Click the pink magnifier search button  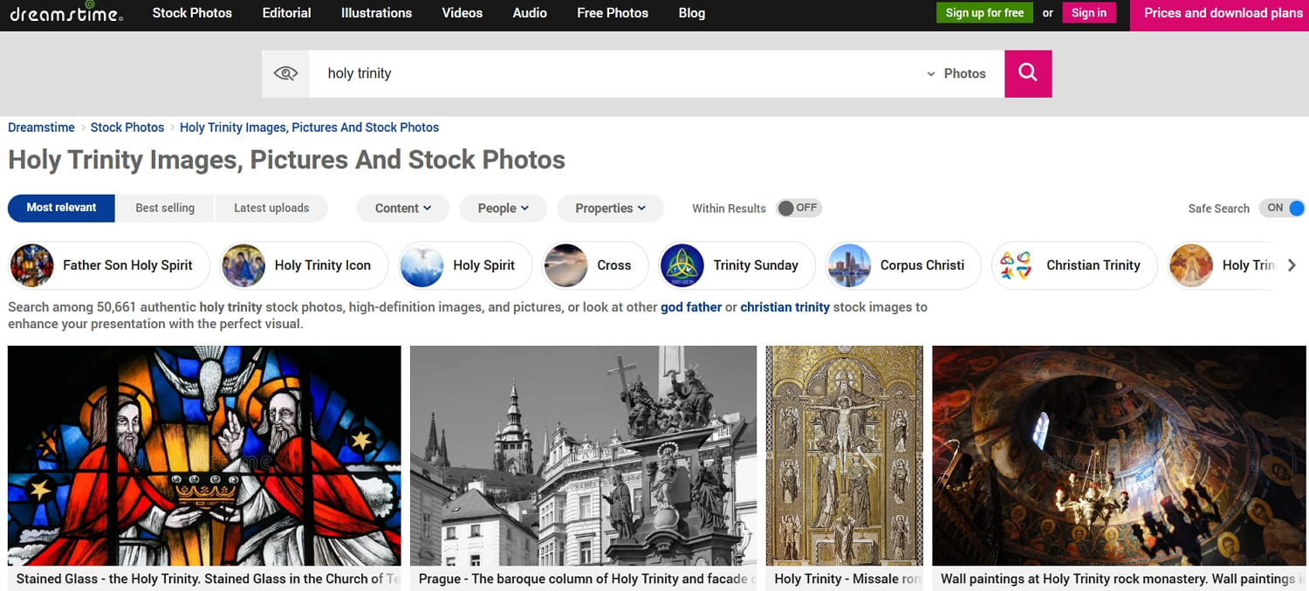(x=1028, y=73)
